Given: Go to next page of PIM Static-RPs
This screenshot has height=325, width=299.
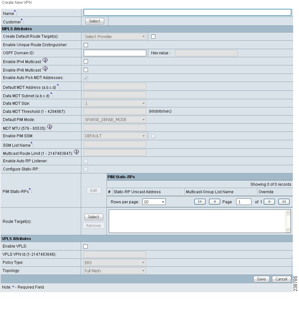Looking at the screenshot, I should coord(269,202).
